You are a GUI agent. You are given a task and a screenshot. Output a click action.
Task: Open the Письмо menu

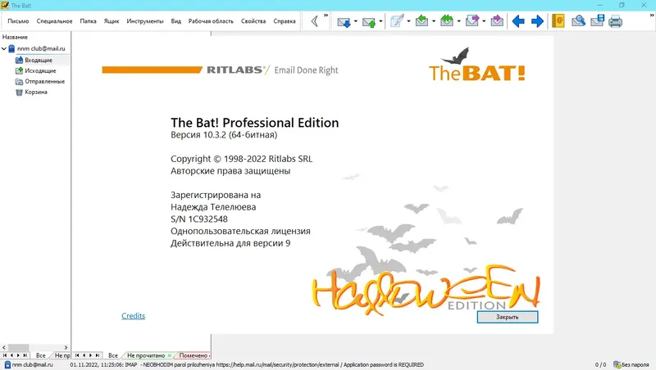coord(18,21)
